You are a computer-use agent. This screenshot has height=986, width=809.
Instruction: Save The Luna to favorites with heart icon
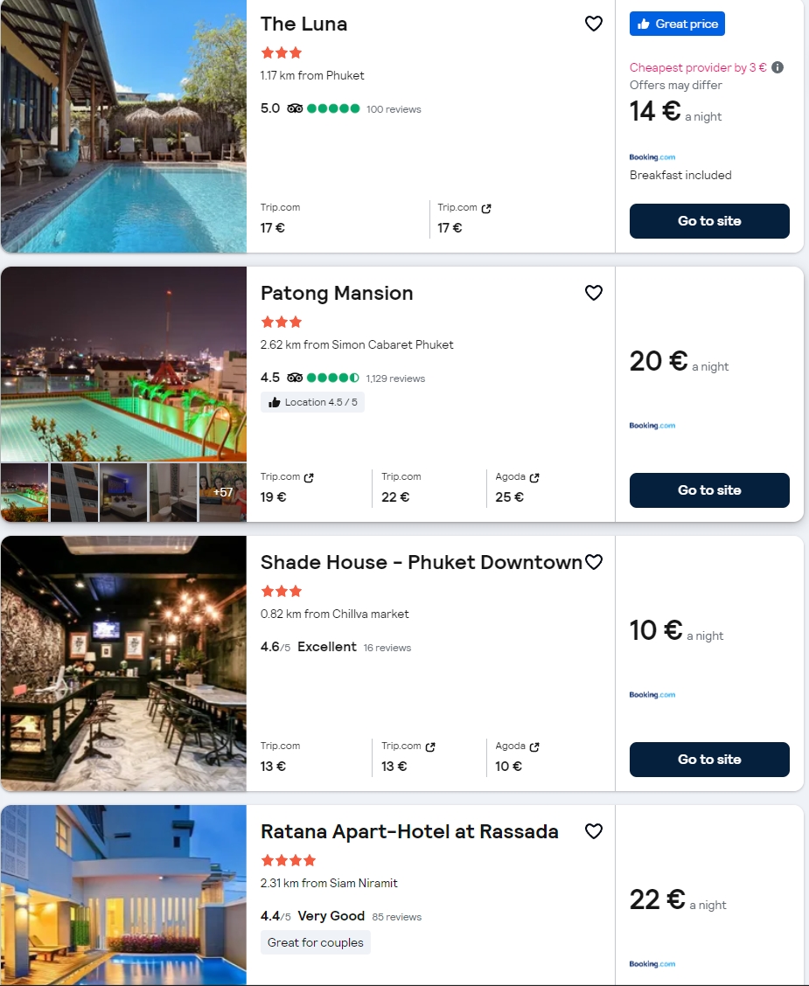[x=594, y=24]
